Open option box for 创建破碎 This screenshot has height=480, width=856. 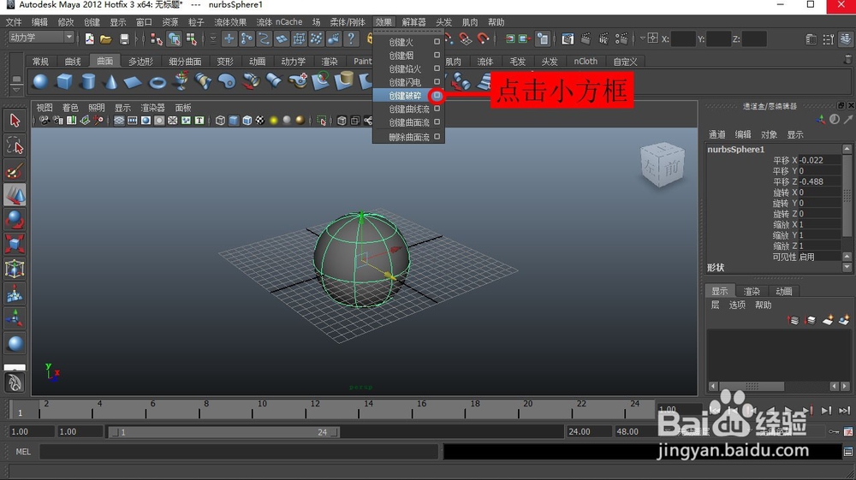(x=437, y=96)
